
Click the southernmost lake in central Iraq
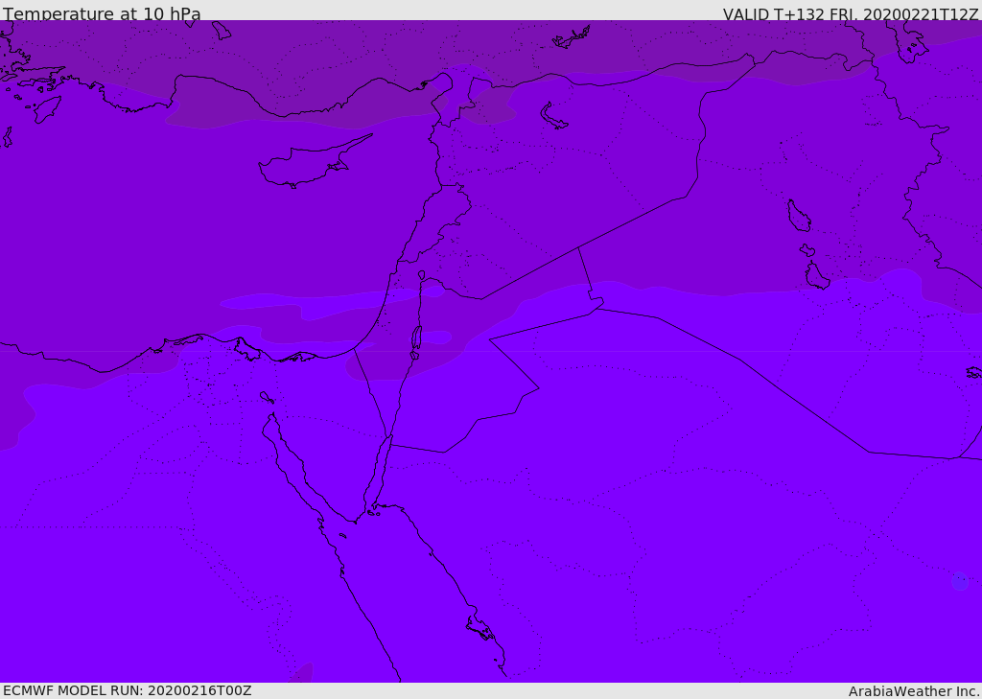coord(816,276)
